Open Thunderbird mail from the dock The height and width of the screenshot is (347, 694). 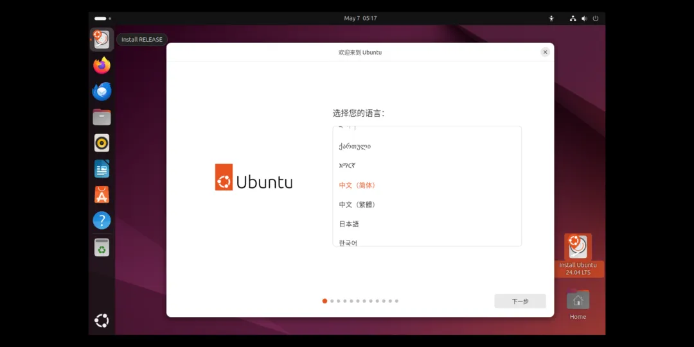coord(102,92)
